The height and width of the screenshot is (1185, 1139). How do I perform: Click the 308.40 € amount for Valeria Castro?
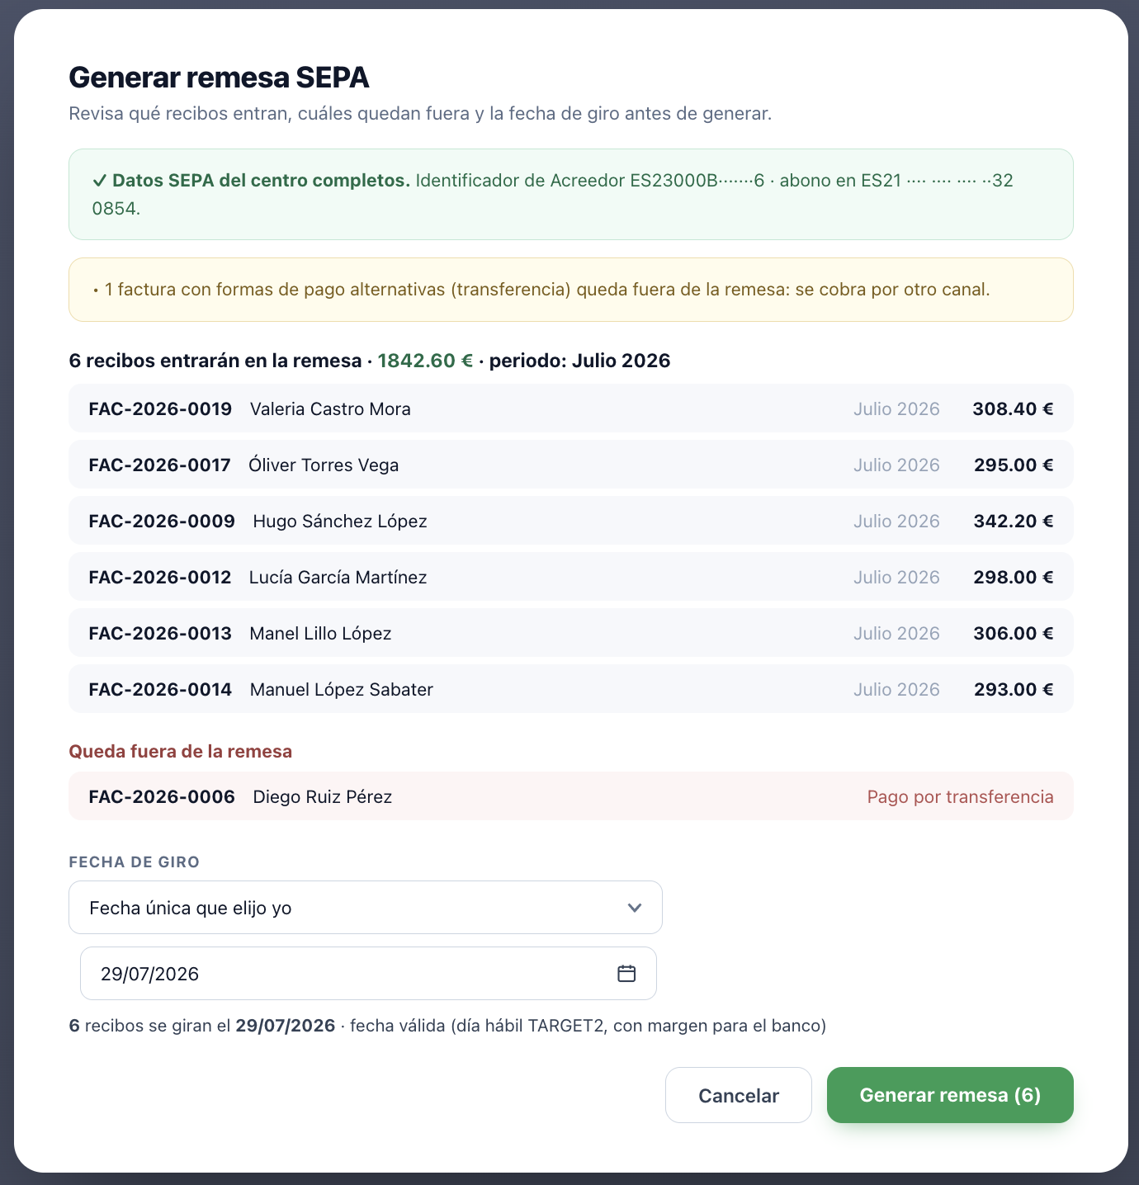[1013, 408]
